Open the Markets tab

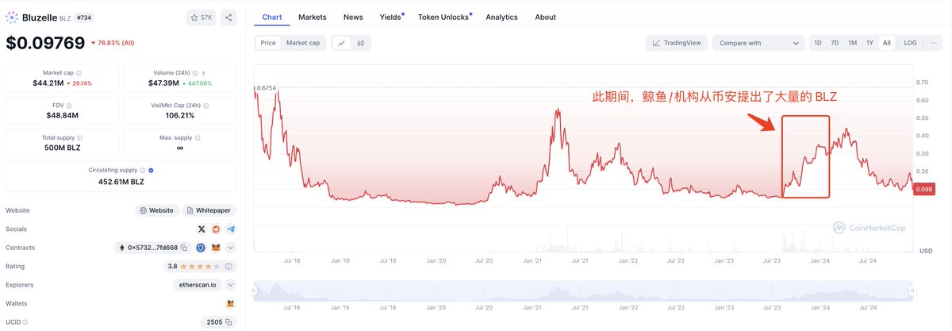pos(313,17)
